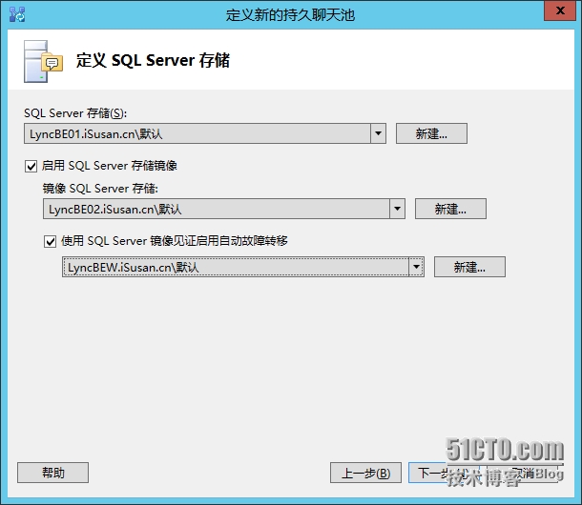Select the LyncBE02.iSusan.cn\默认 combo box field
582x505 pixels.
[224, 209]
